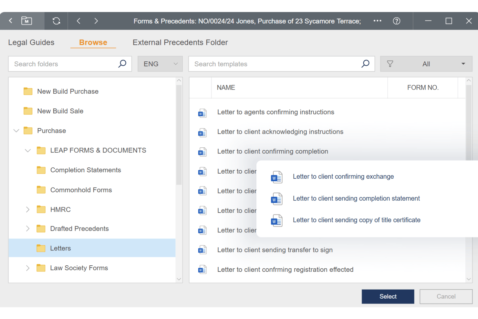
Task: Select 'Letter to client confirming exchange'
Action: pos(343,176)
